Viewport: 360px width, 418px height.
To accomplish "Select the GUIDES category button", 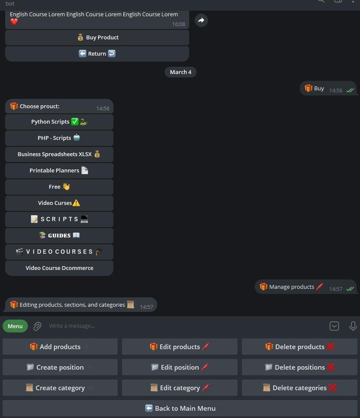I will tap(59, 236).
